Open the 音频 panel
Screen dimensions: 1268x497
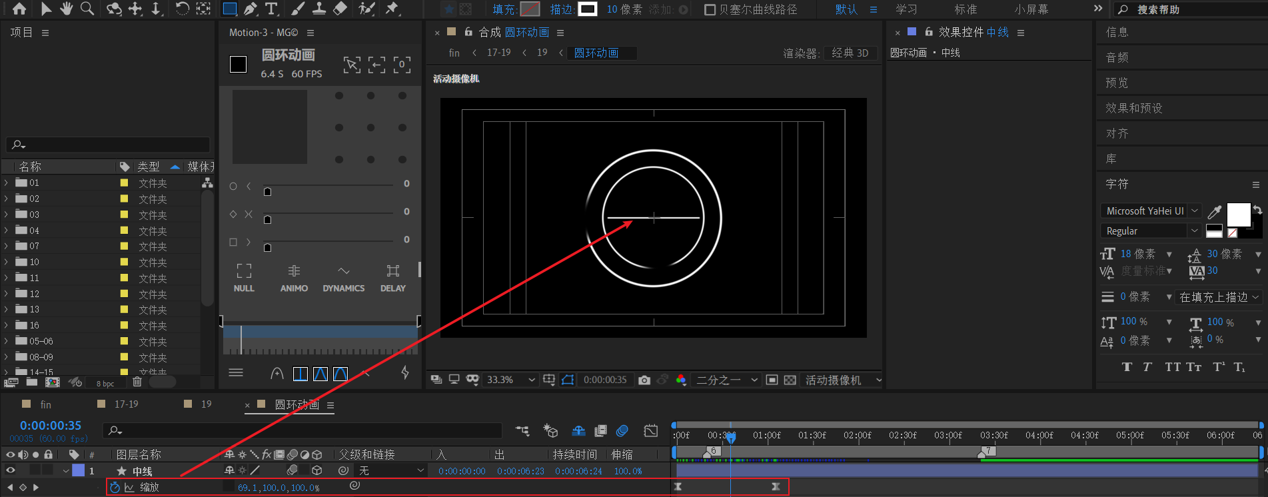click(1117, 57)
